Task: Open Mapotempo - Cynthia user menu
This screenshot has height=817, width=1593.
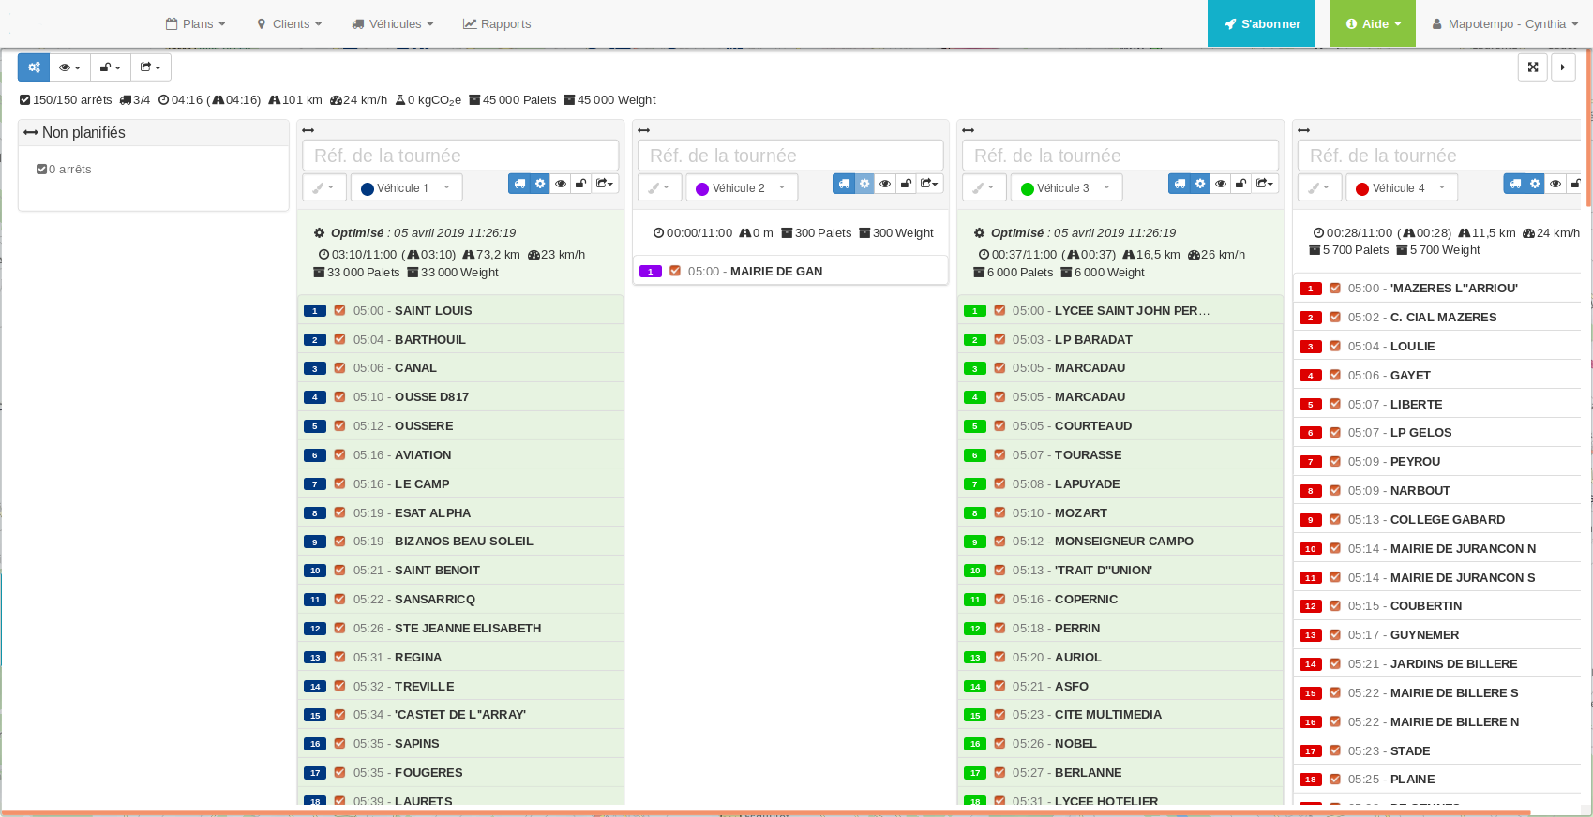Action: coord(1505,23)
